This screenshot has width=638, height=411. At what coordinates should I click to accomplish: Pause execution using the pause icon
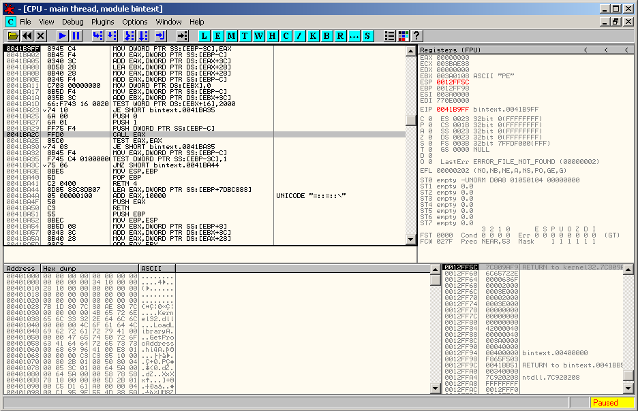point(76,35)
